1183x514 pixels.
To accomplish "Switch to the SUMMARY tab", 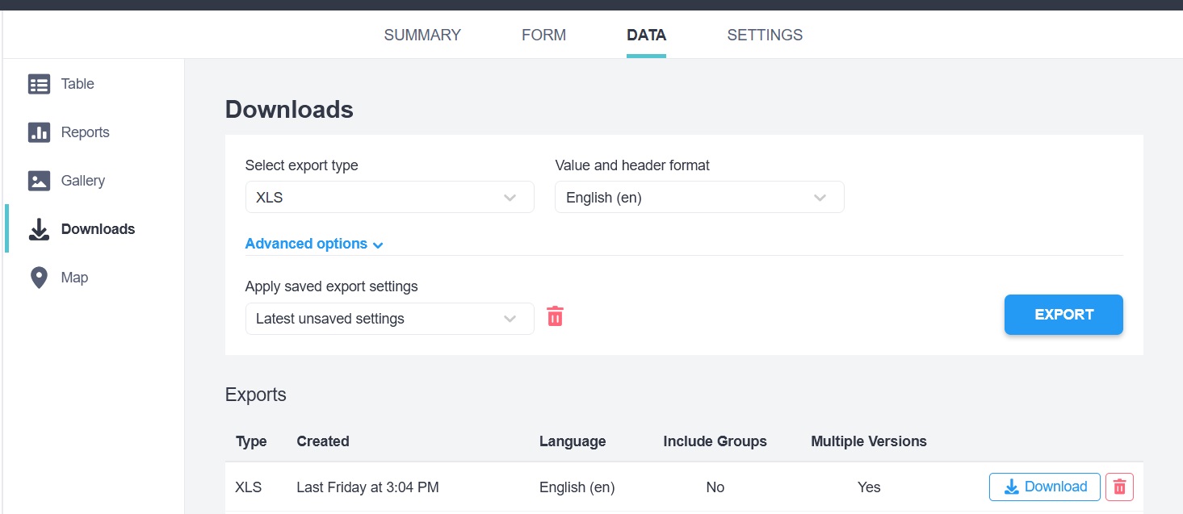I will click(x=422, y=35).
